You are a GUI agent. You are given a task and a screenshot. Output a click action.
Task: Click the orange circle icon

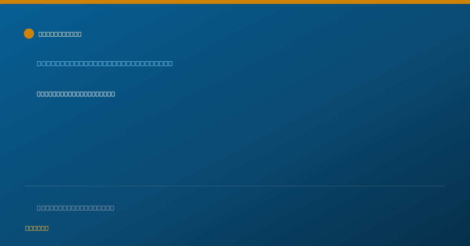(x=29, y=34)
